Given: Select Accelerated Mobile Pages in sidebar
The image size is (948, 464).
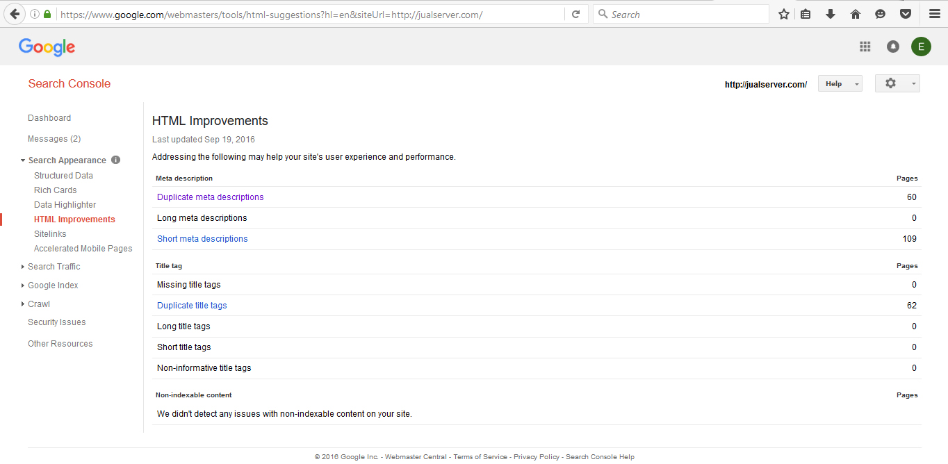Looking at the screenshot, I should click(83, 249).
